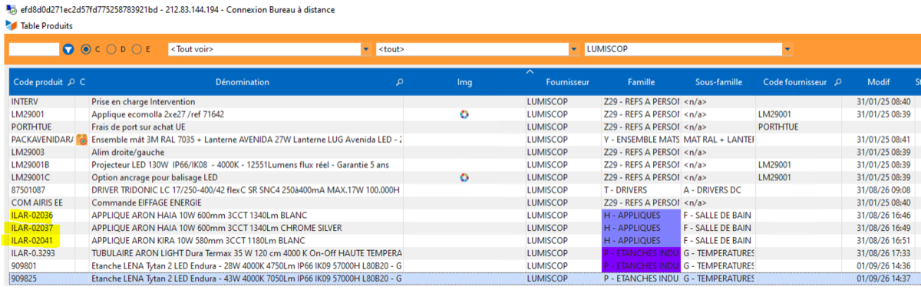Viewport: 921px width, 290px height.
Task: Click the '01/09/26 14:37' modification date
Action: pos(889,278)
